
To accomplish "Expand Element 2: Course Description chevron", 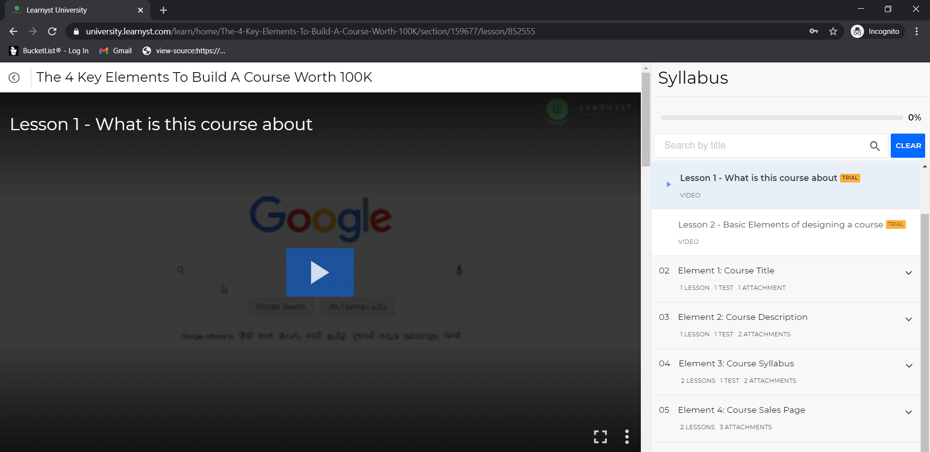I will click(x=909, y=319).
